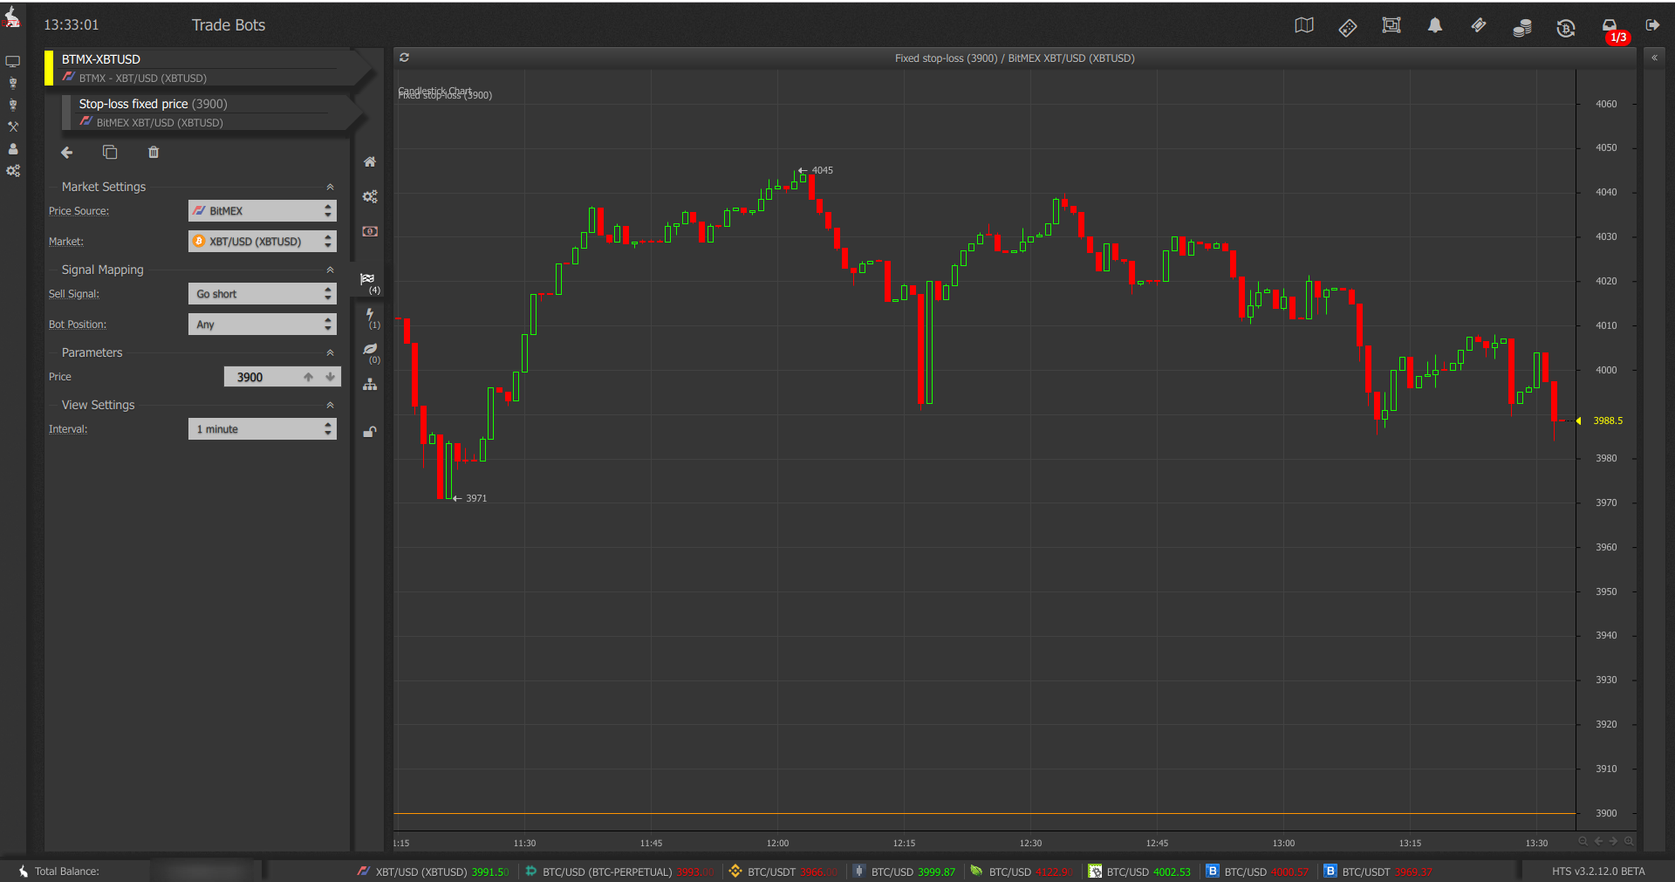Click the Price Source label link

pyautogui.click(x=79, y=211)
